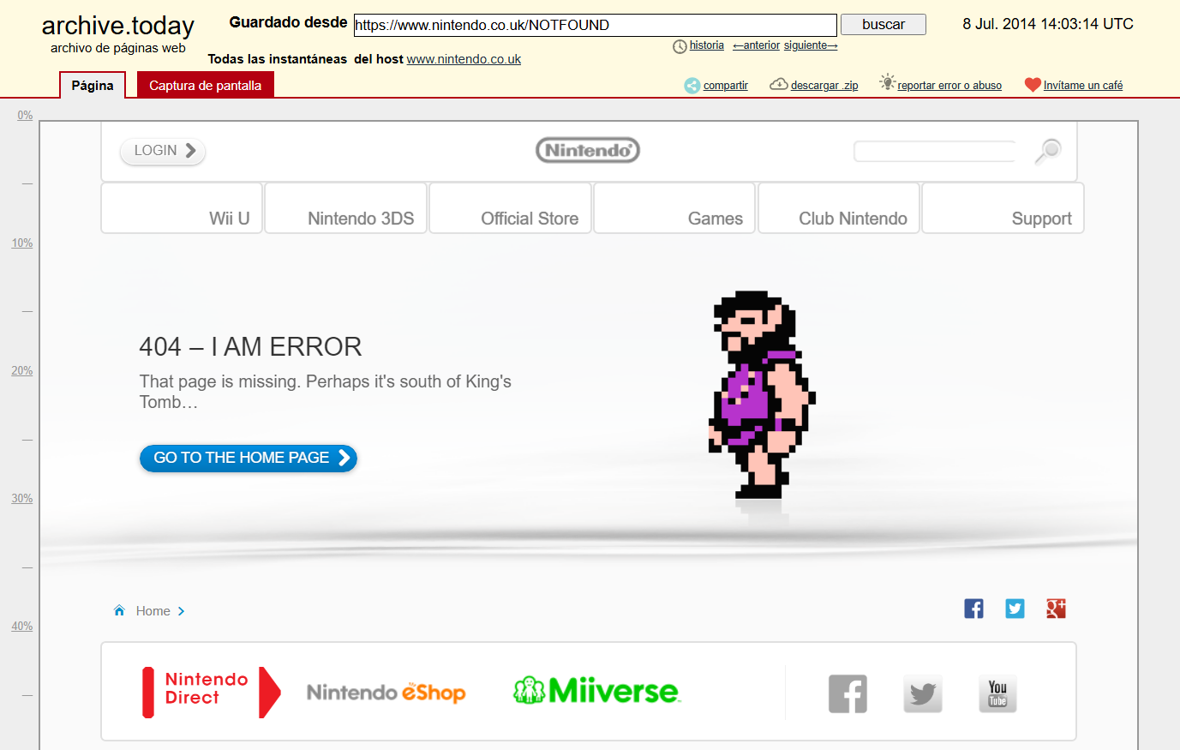The image size is (1180, 750).
Task: Select the home icon in the breadcrumb
Action: [x=119, y=609]
